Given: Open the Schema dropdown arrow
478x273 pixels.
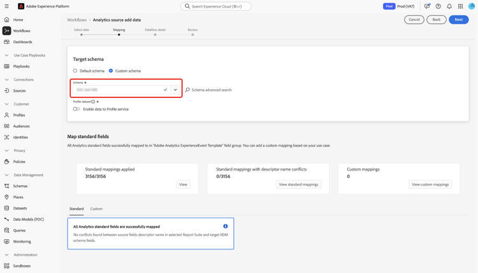Looking at the screenshot, I should (x=175, y=90).
